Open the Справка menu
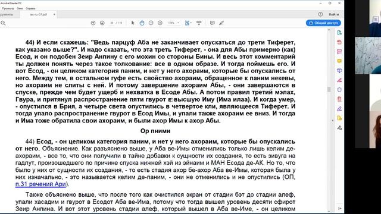This screenshot has height=214, width=381. point(30,8)
